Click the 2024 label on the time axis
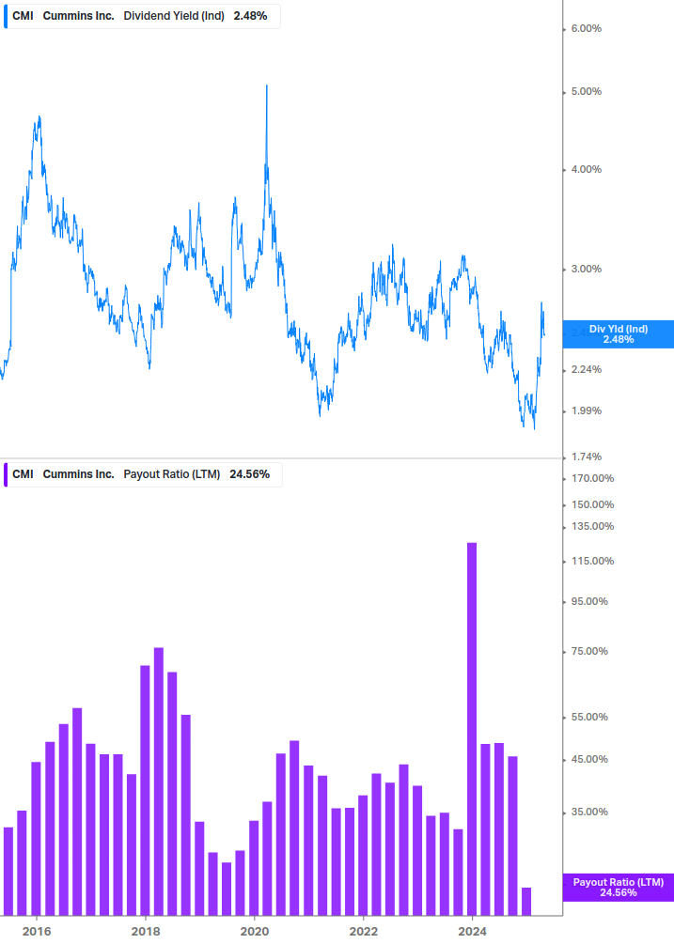This screenshot has height=944, width=674. click(472, 932)
